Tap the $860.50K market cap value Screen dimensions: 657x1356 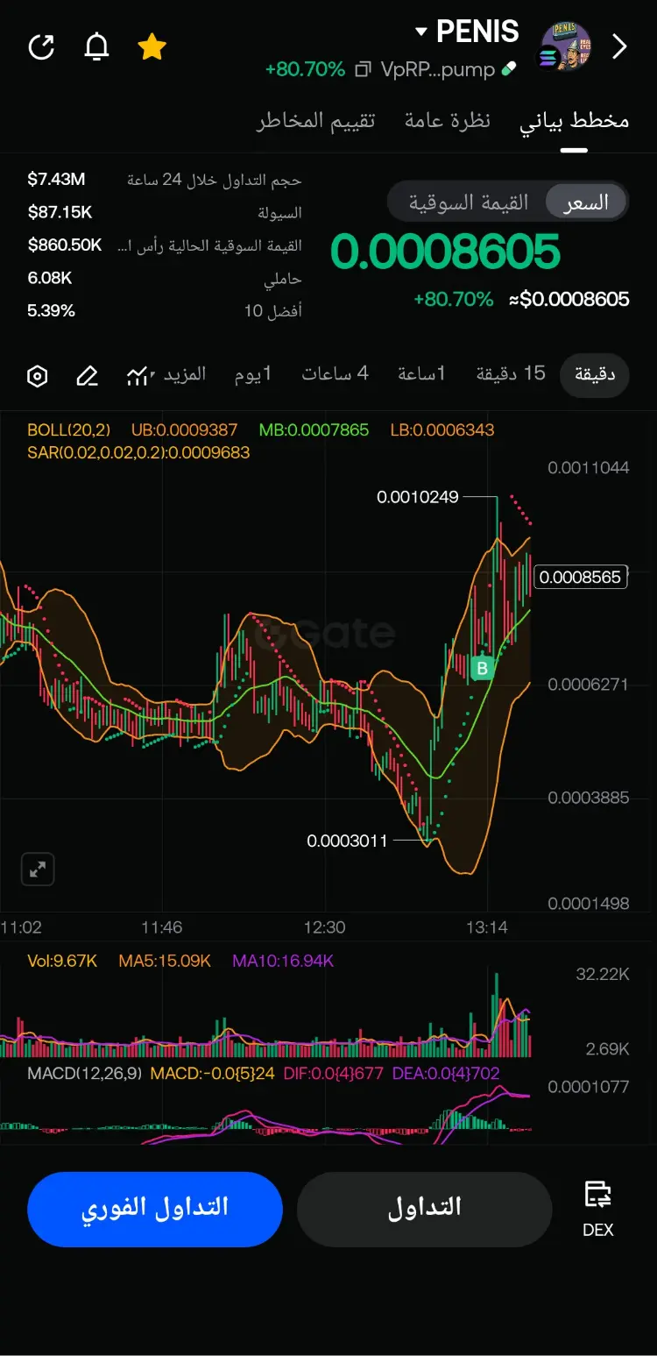coord(65,245)
